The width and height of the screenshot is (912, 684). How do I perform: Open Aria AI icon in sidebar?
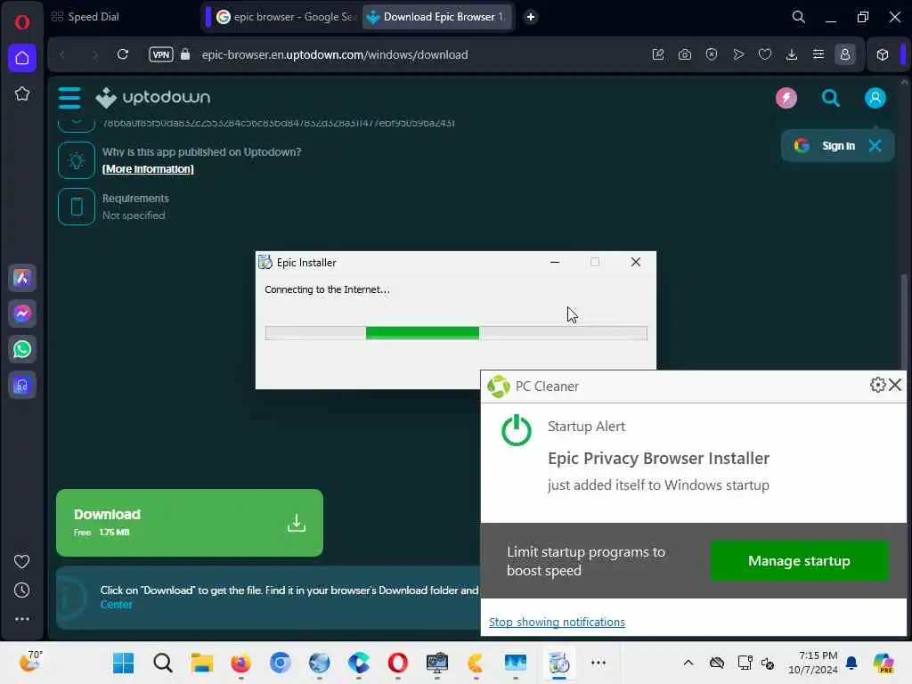22,278
